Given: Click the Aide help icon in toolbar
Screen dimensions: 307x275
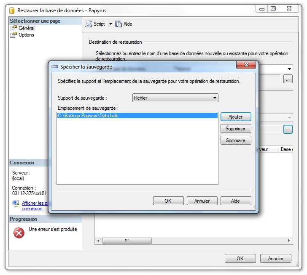Looking at the screenshot, I should pos(119,24).
